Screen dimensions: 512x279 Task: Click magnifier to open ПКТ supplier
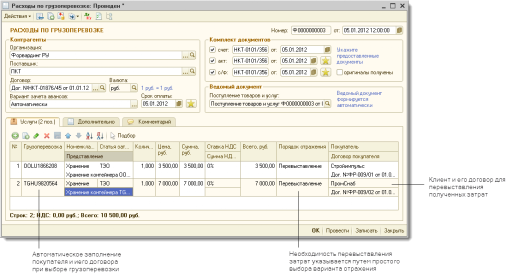pyautogui.click(x=192, y=71)
